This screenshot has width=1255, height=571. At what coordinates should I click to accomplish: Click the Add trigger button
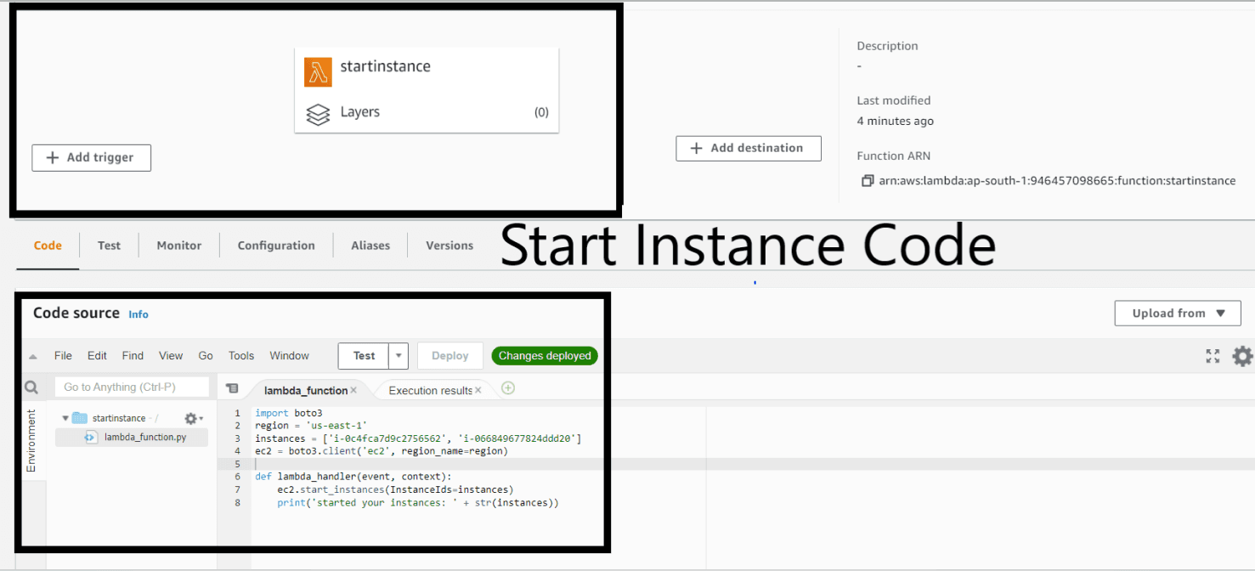(x=92, y=158)
